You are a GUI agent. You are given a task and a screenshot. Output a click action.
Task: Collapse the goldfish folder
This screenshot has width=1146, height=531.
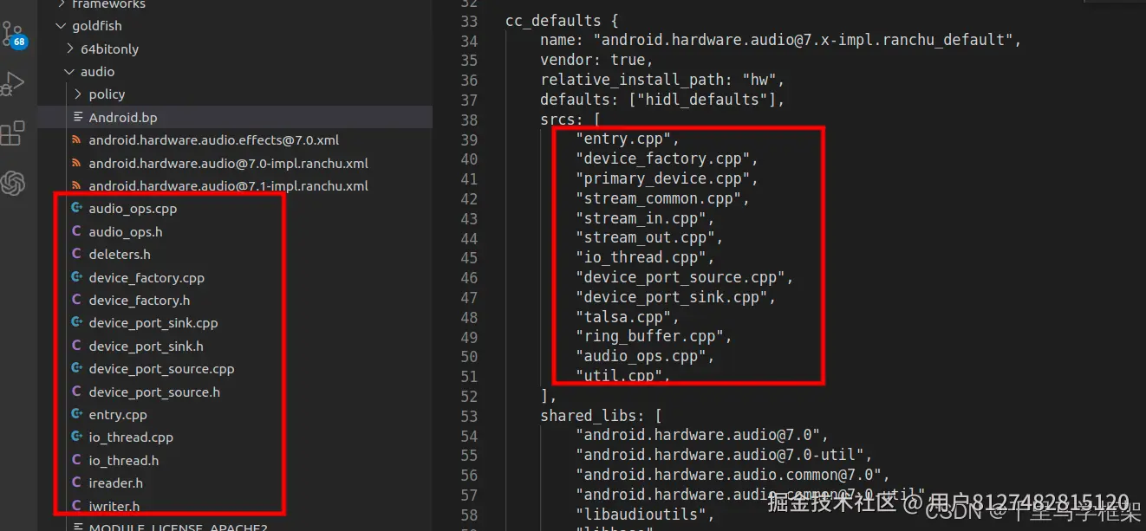click(x=96, y=26)
